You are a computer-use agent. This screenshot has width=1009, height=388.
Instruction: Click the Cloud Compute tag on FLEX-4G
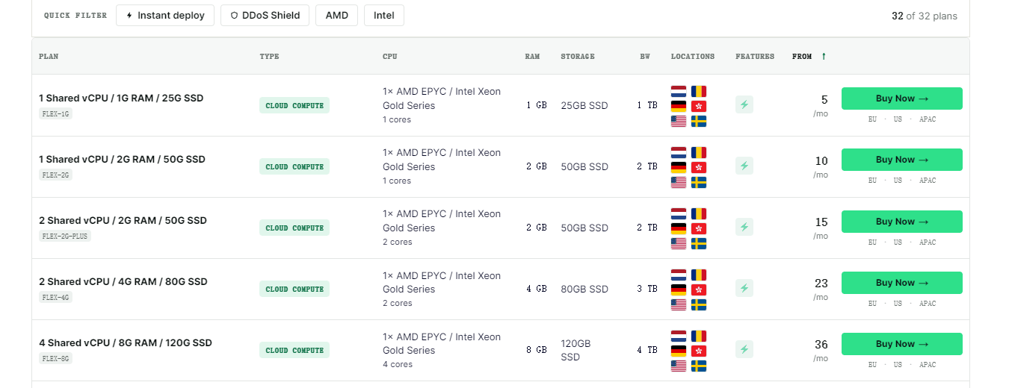(x=294, y=289)
